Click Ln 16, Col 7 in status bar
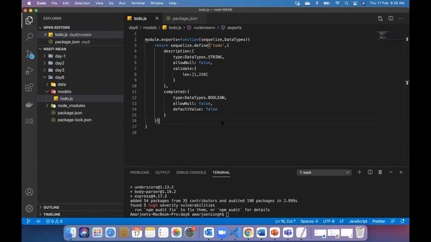This screenshot has width=431, height=242. (286, 221)
